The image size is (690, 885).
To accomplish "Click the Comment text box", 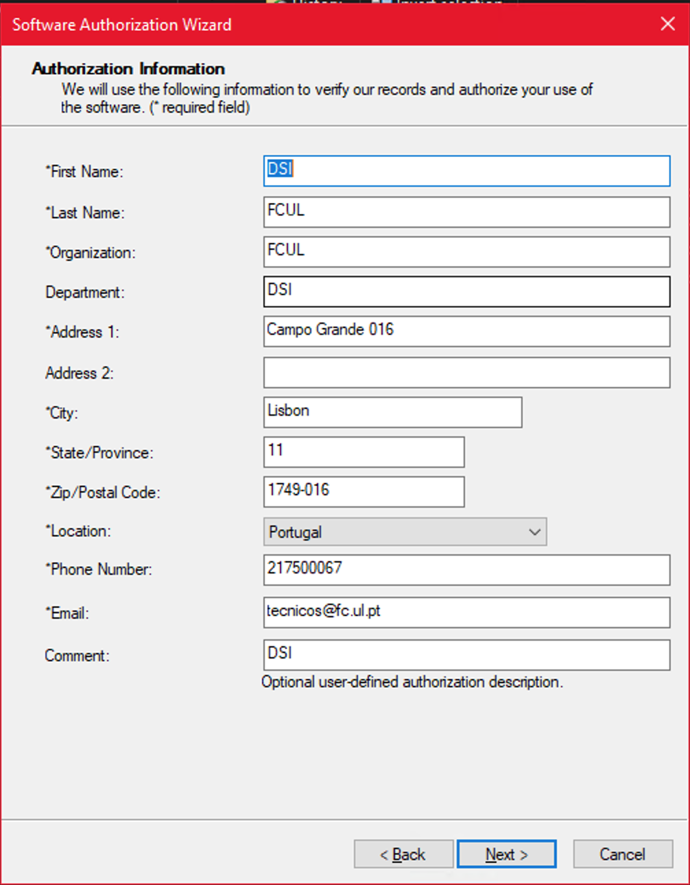I will (x=466, y=654).
